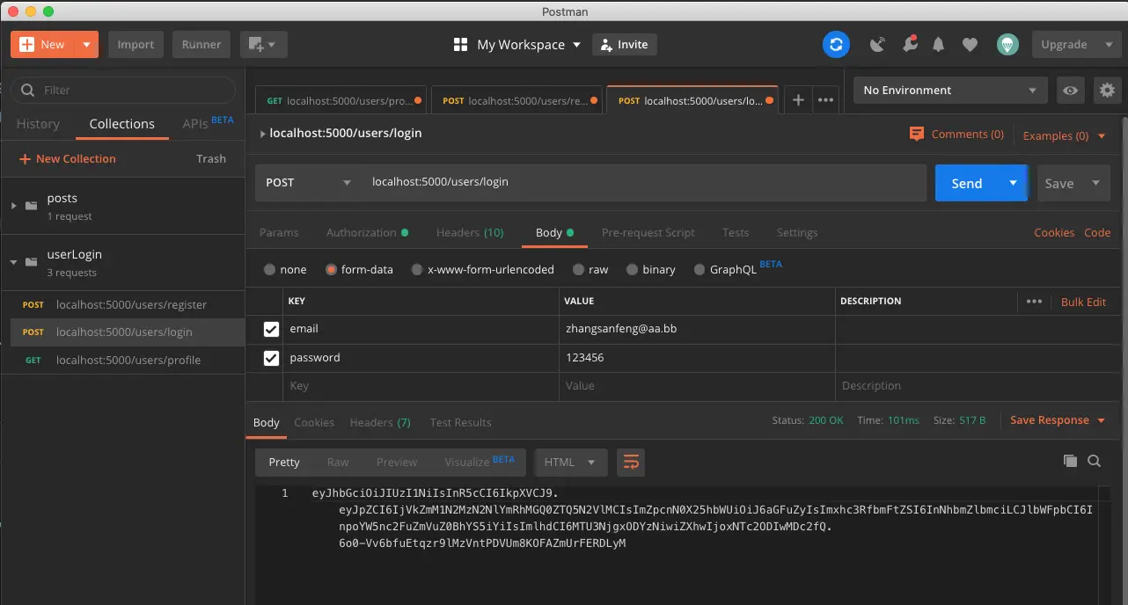
Task: Select the raw body type
Action: [x=578, y=270]
